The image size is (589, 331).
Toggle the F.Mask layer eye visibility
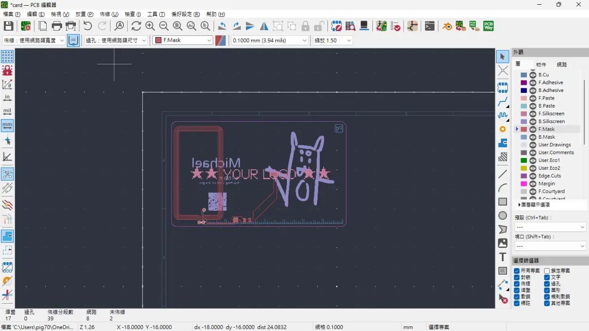pos(533,129)
